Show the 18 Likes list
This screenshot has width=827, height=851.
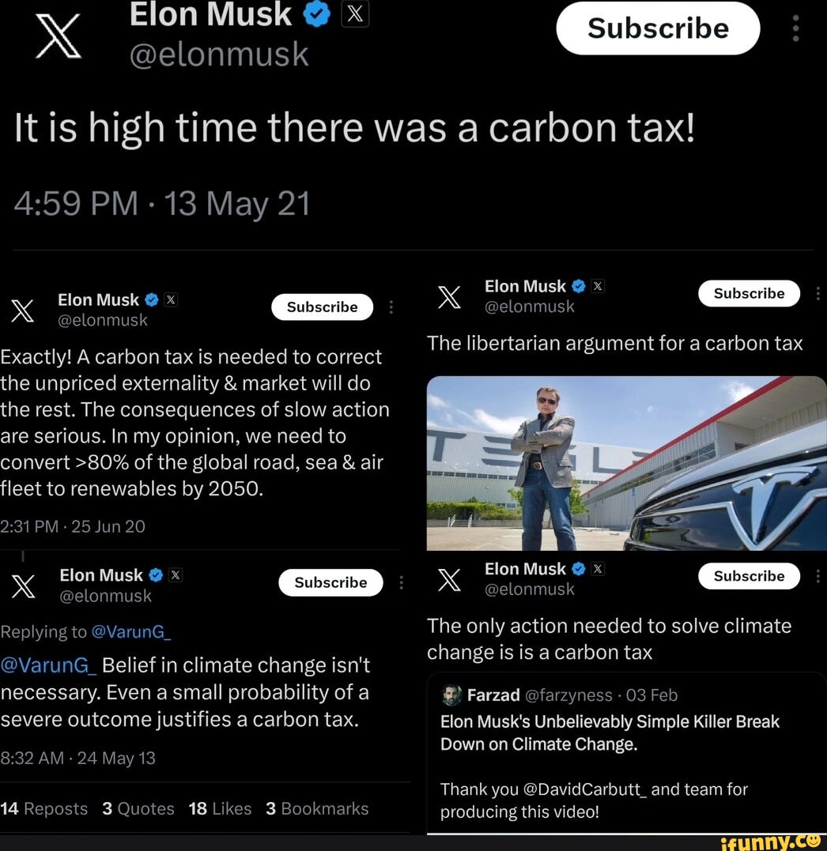[x=220, y=808]
